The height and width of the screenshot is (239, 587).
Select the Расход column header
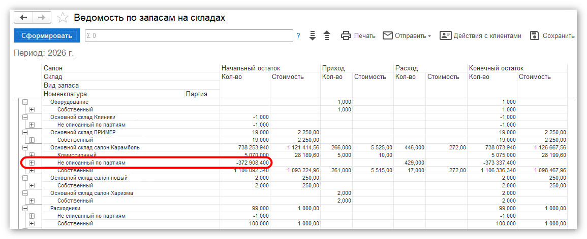click(430, 68)
